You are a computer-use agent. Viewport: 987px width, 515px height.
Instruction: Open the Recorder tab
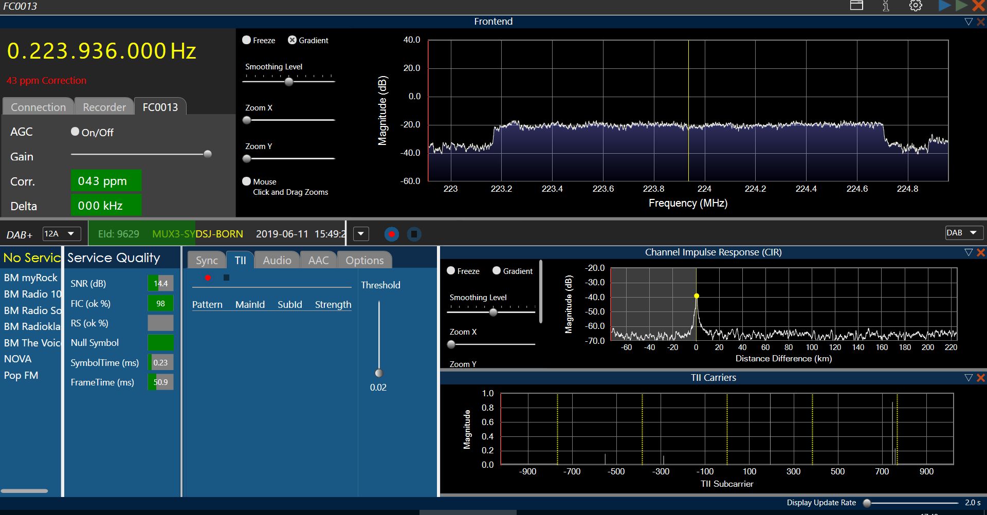104,107
